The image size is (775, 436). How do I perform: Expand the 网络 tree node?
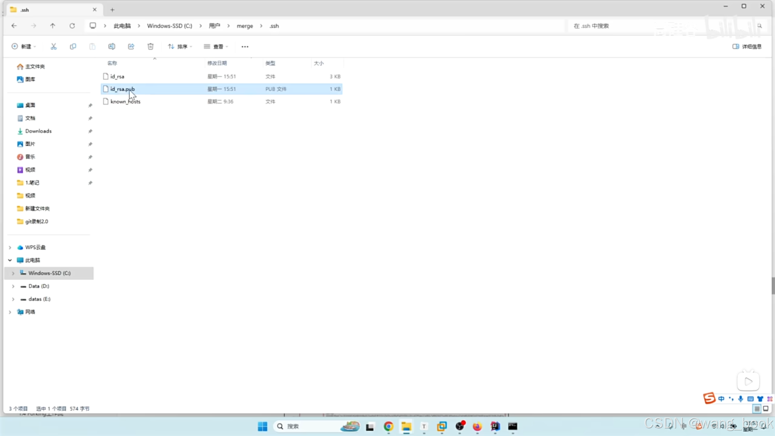tap(10, 312)
